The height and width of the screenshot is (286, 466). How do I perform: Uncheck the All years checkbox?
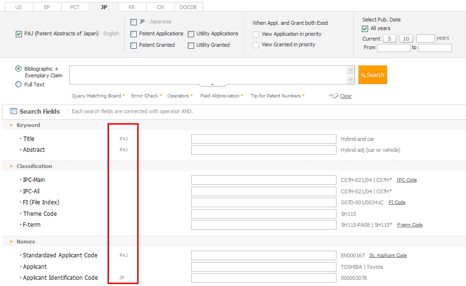click(x=365, y=29)
